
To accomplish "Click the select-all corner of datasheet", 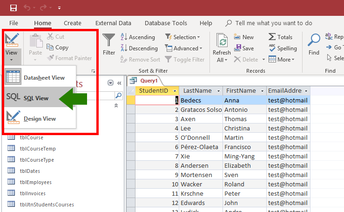I will [131, 91].
